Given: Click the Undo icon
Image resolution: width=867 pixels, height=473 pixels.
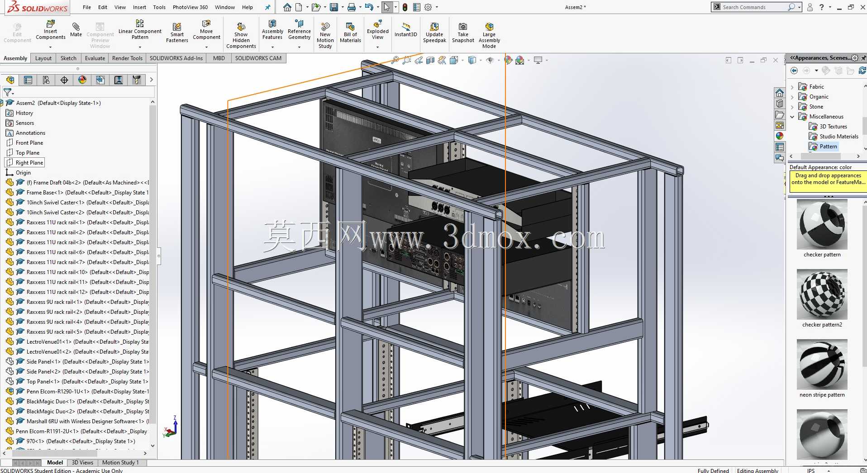Looking at the screenshot, I should tap(369, 7).
